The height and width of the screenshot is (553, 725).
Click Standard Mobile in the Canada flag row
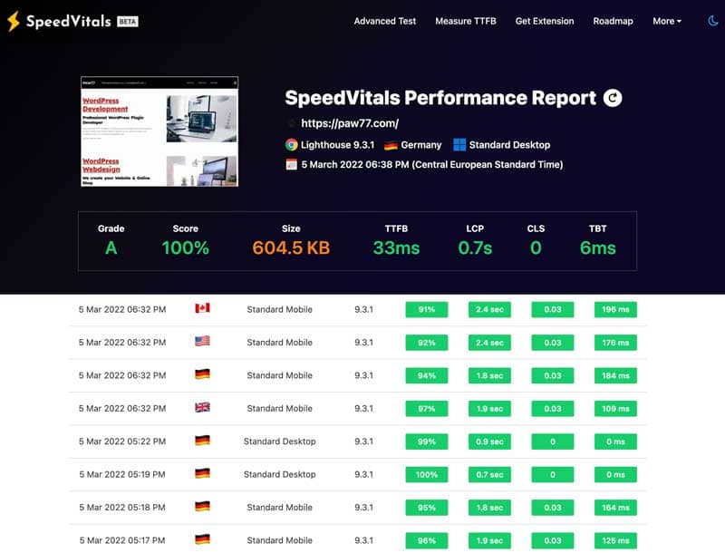280,310
